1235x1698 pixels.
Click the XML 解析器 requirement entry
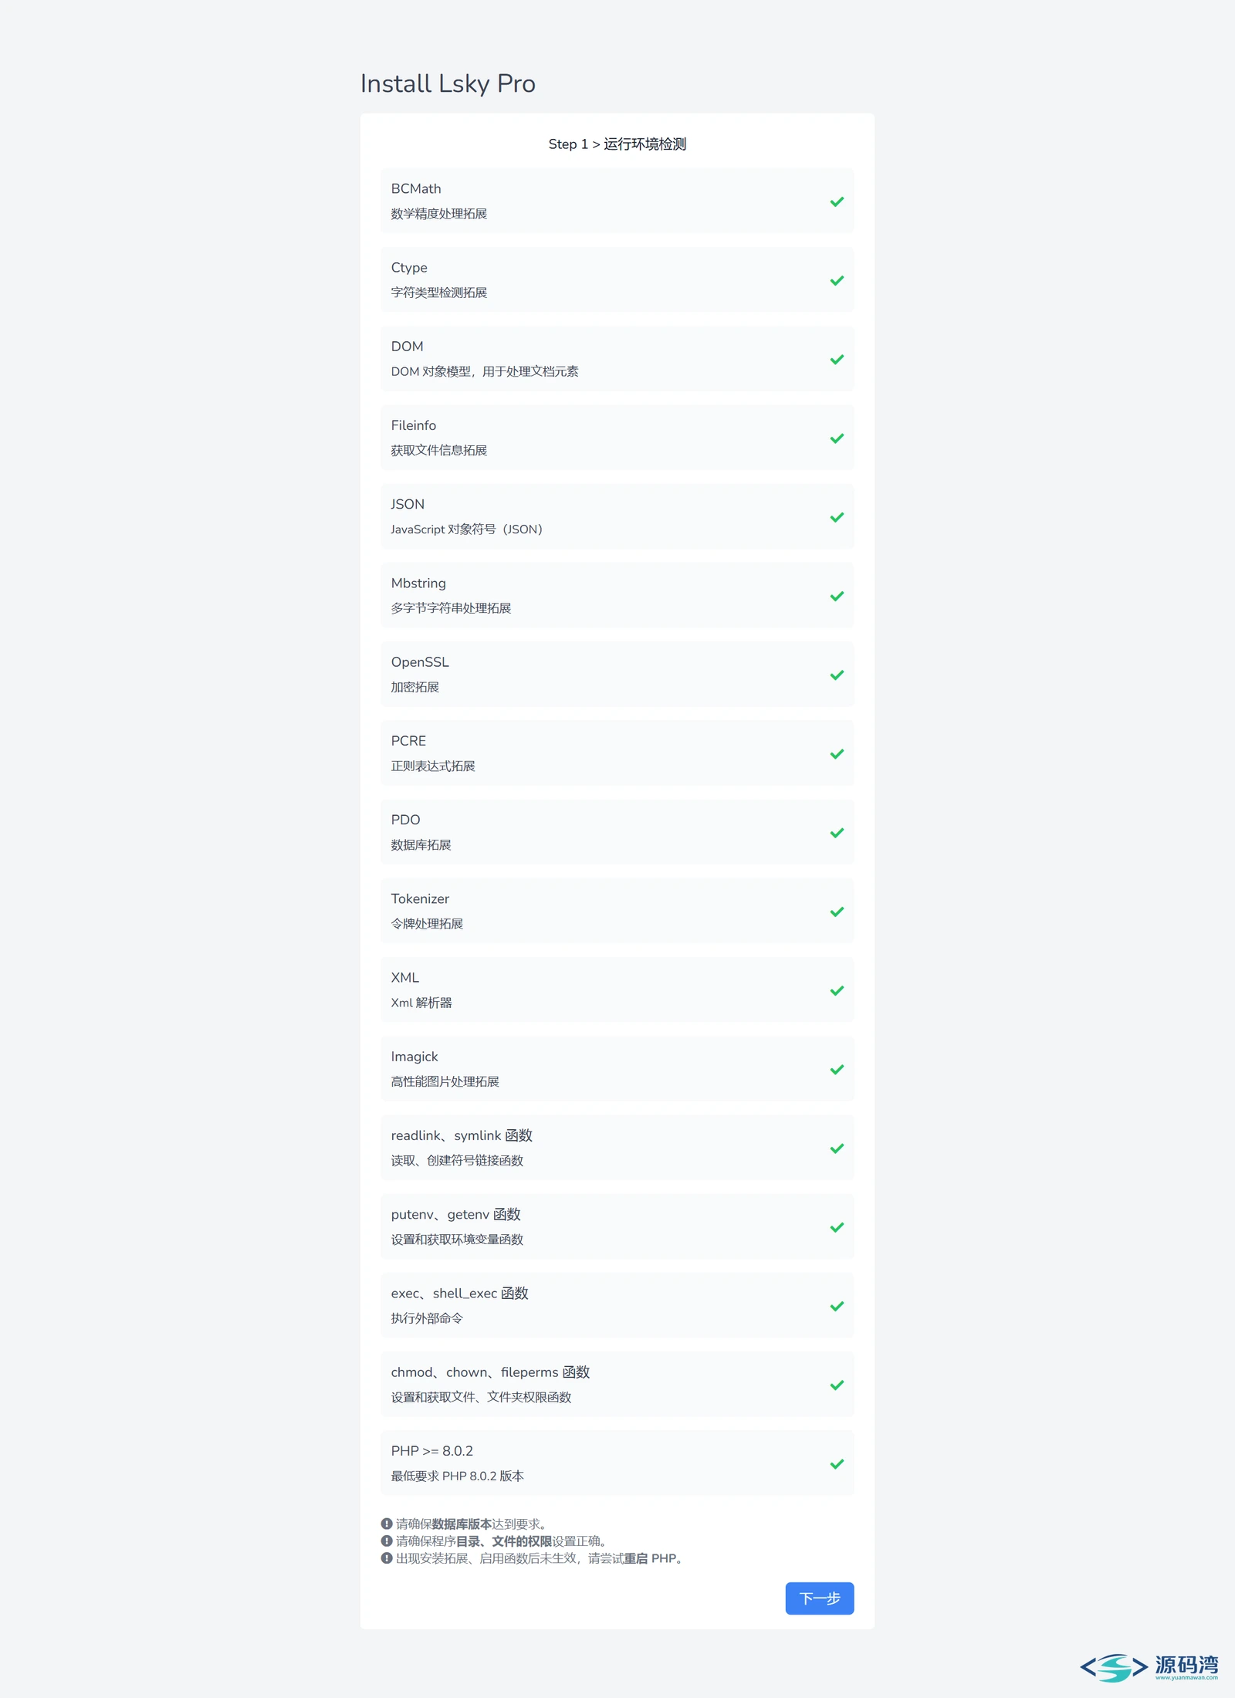pyautogui.click(x=617, y=989)
